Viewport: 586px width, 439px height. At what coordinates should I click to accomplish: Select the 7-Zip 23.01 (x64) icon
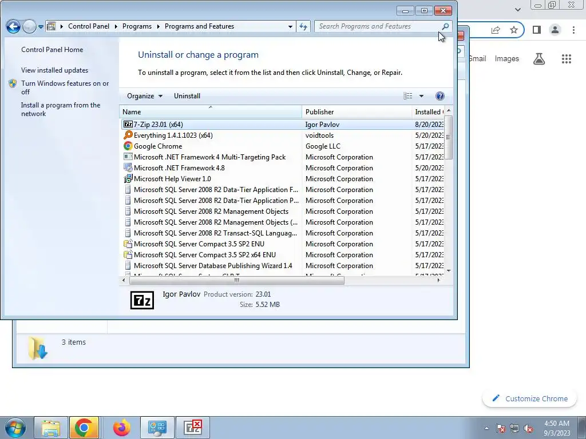(x=128, y=124)
